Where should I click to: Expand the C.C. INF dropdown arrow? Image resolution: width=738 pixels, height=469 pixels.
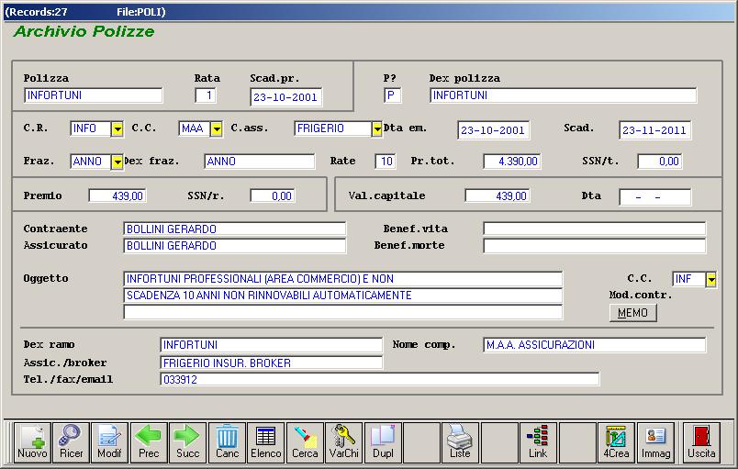(x=711, y=279)
